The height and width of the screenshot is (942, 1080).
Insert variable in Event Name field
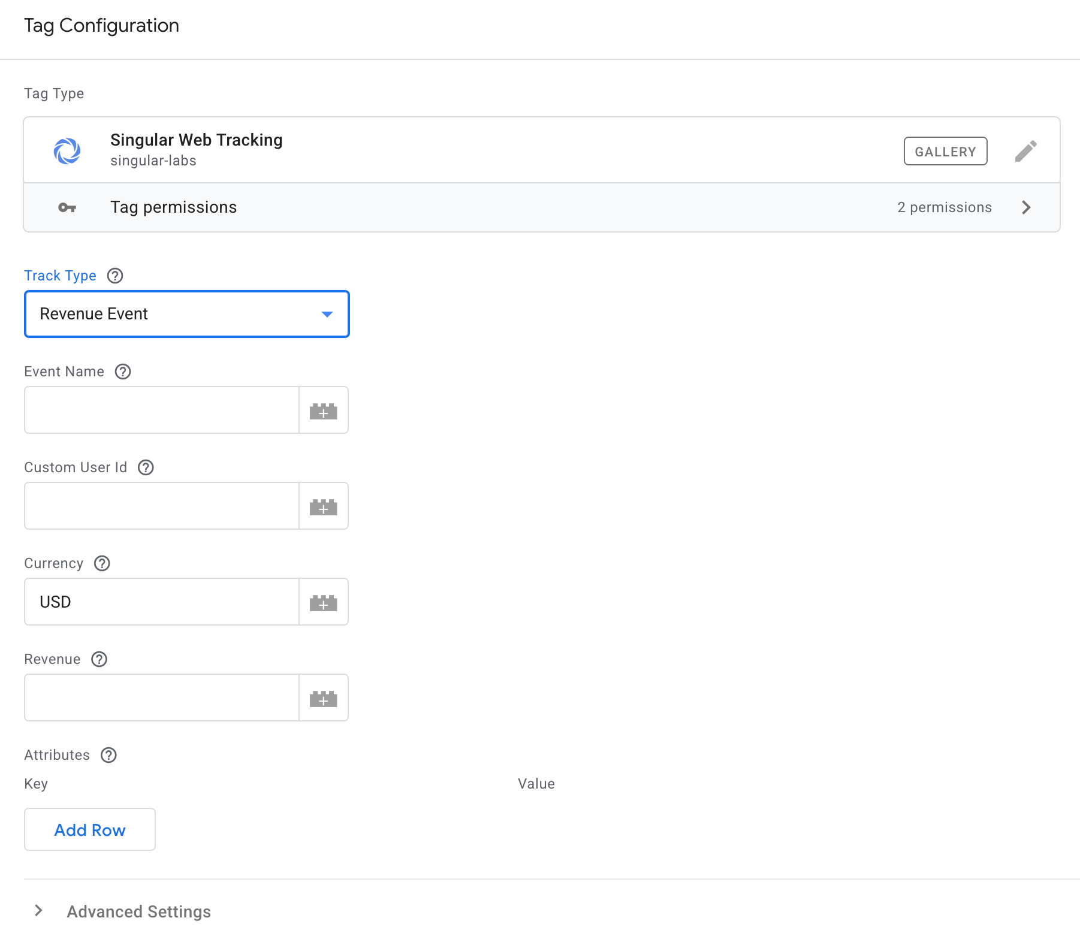pyautogui.click(x=323, y=410)
